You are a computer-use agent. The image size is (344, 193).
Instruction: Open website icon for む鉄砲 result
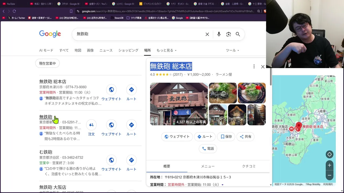point(111,160)
